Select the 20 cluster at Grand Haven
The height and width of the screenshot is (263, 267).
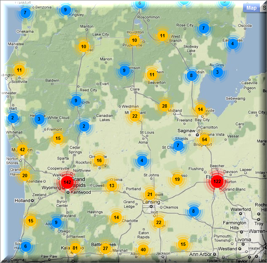tap(25, 175)
